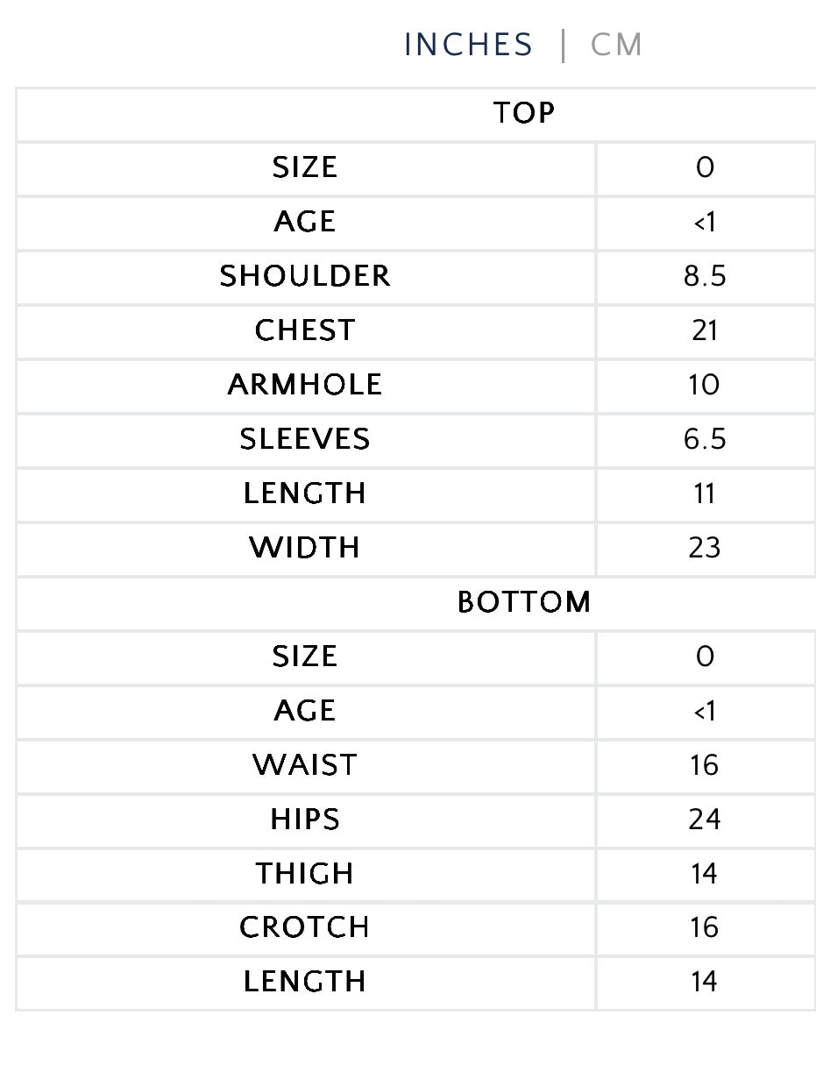Switch measurements to CM
The height and width of the screenshot is (1072, 816).
pyautogui.click(x=617, y=45)
